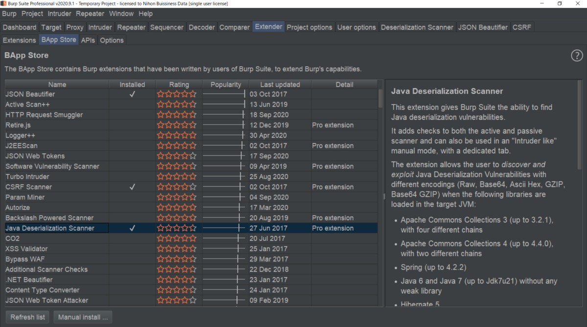Switch to the APIs sub-tab

(x=88, y=40)
